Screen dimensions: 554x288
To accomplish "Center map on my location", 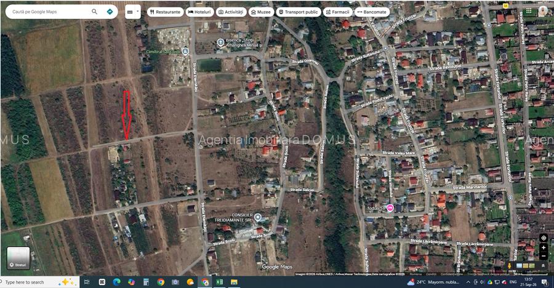I will pos(544,238).
